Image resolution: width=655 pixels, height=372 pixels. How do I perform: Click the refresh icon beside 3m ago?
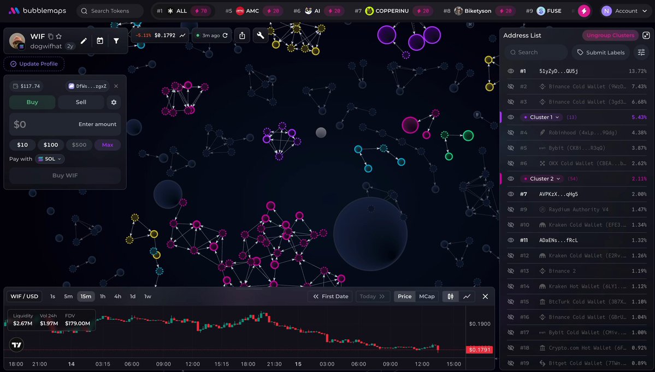(x=225, y=35)
